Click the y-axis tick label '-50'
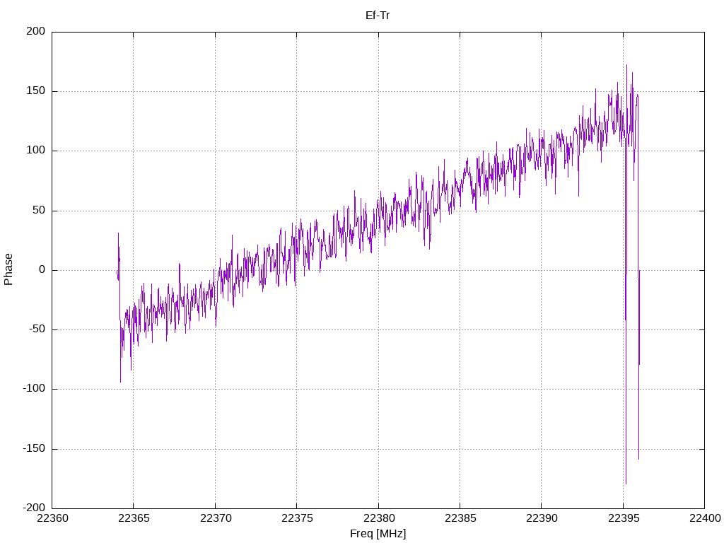This screenshot has height=543, width=724. coord(37,329)
